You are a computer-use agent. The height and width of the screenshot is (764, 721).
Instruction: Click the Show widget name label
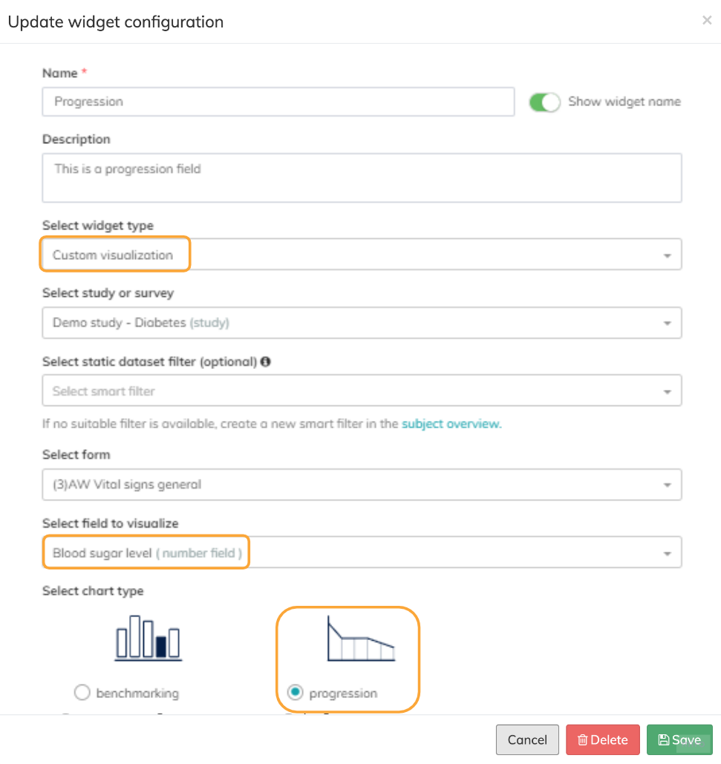coord(624,102)
